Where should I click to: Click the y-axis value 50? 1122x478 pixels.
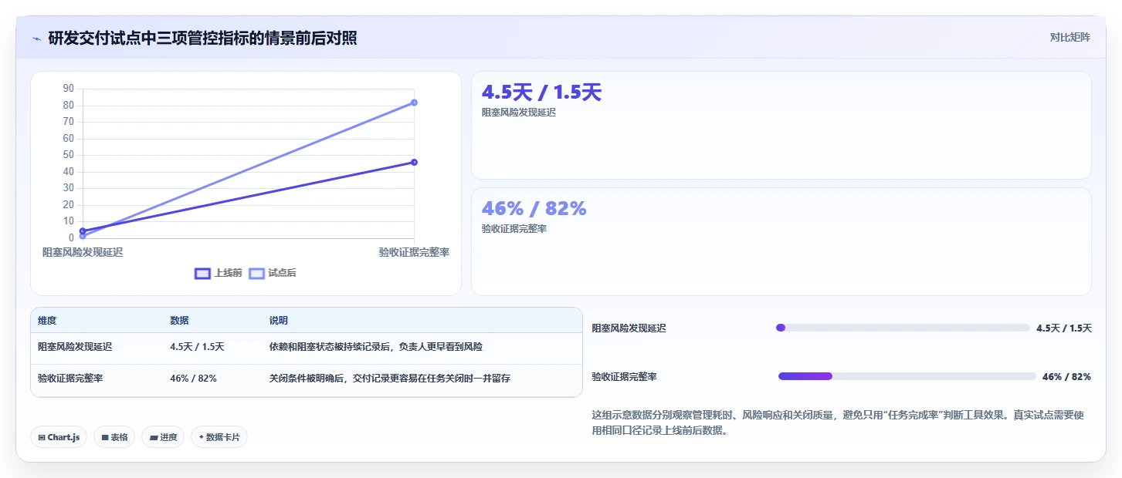pos(69,155)
